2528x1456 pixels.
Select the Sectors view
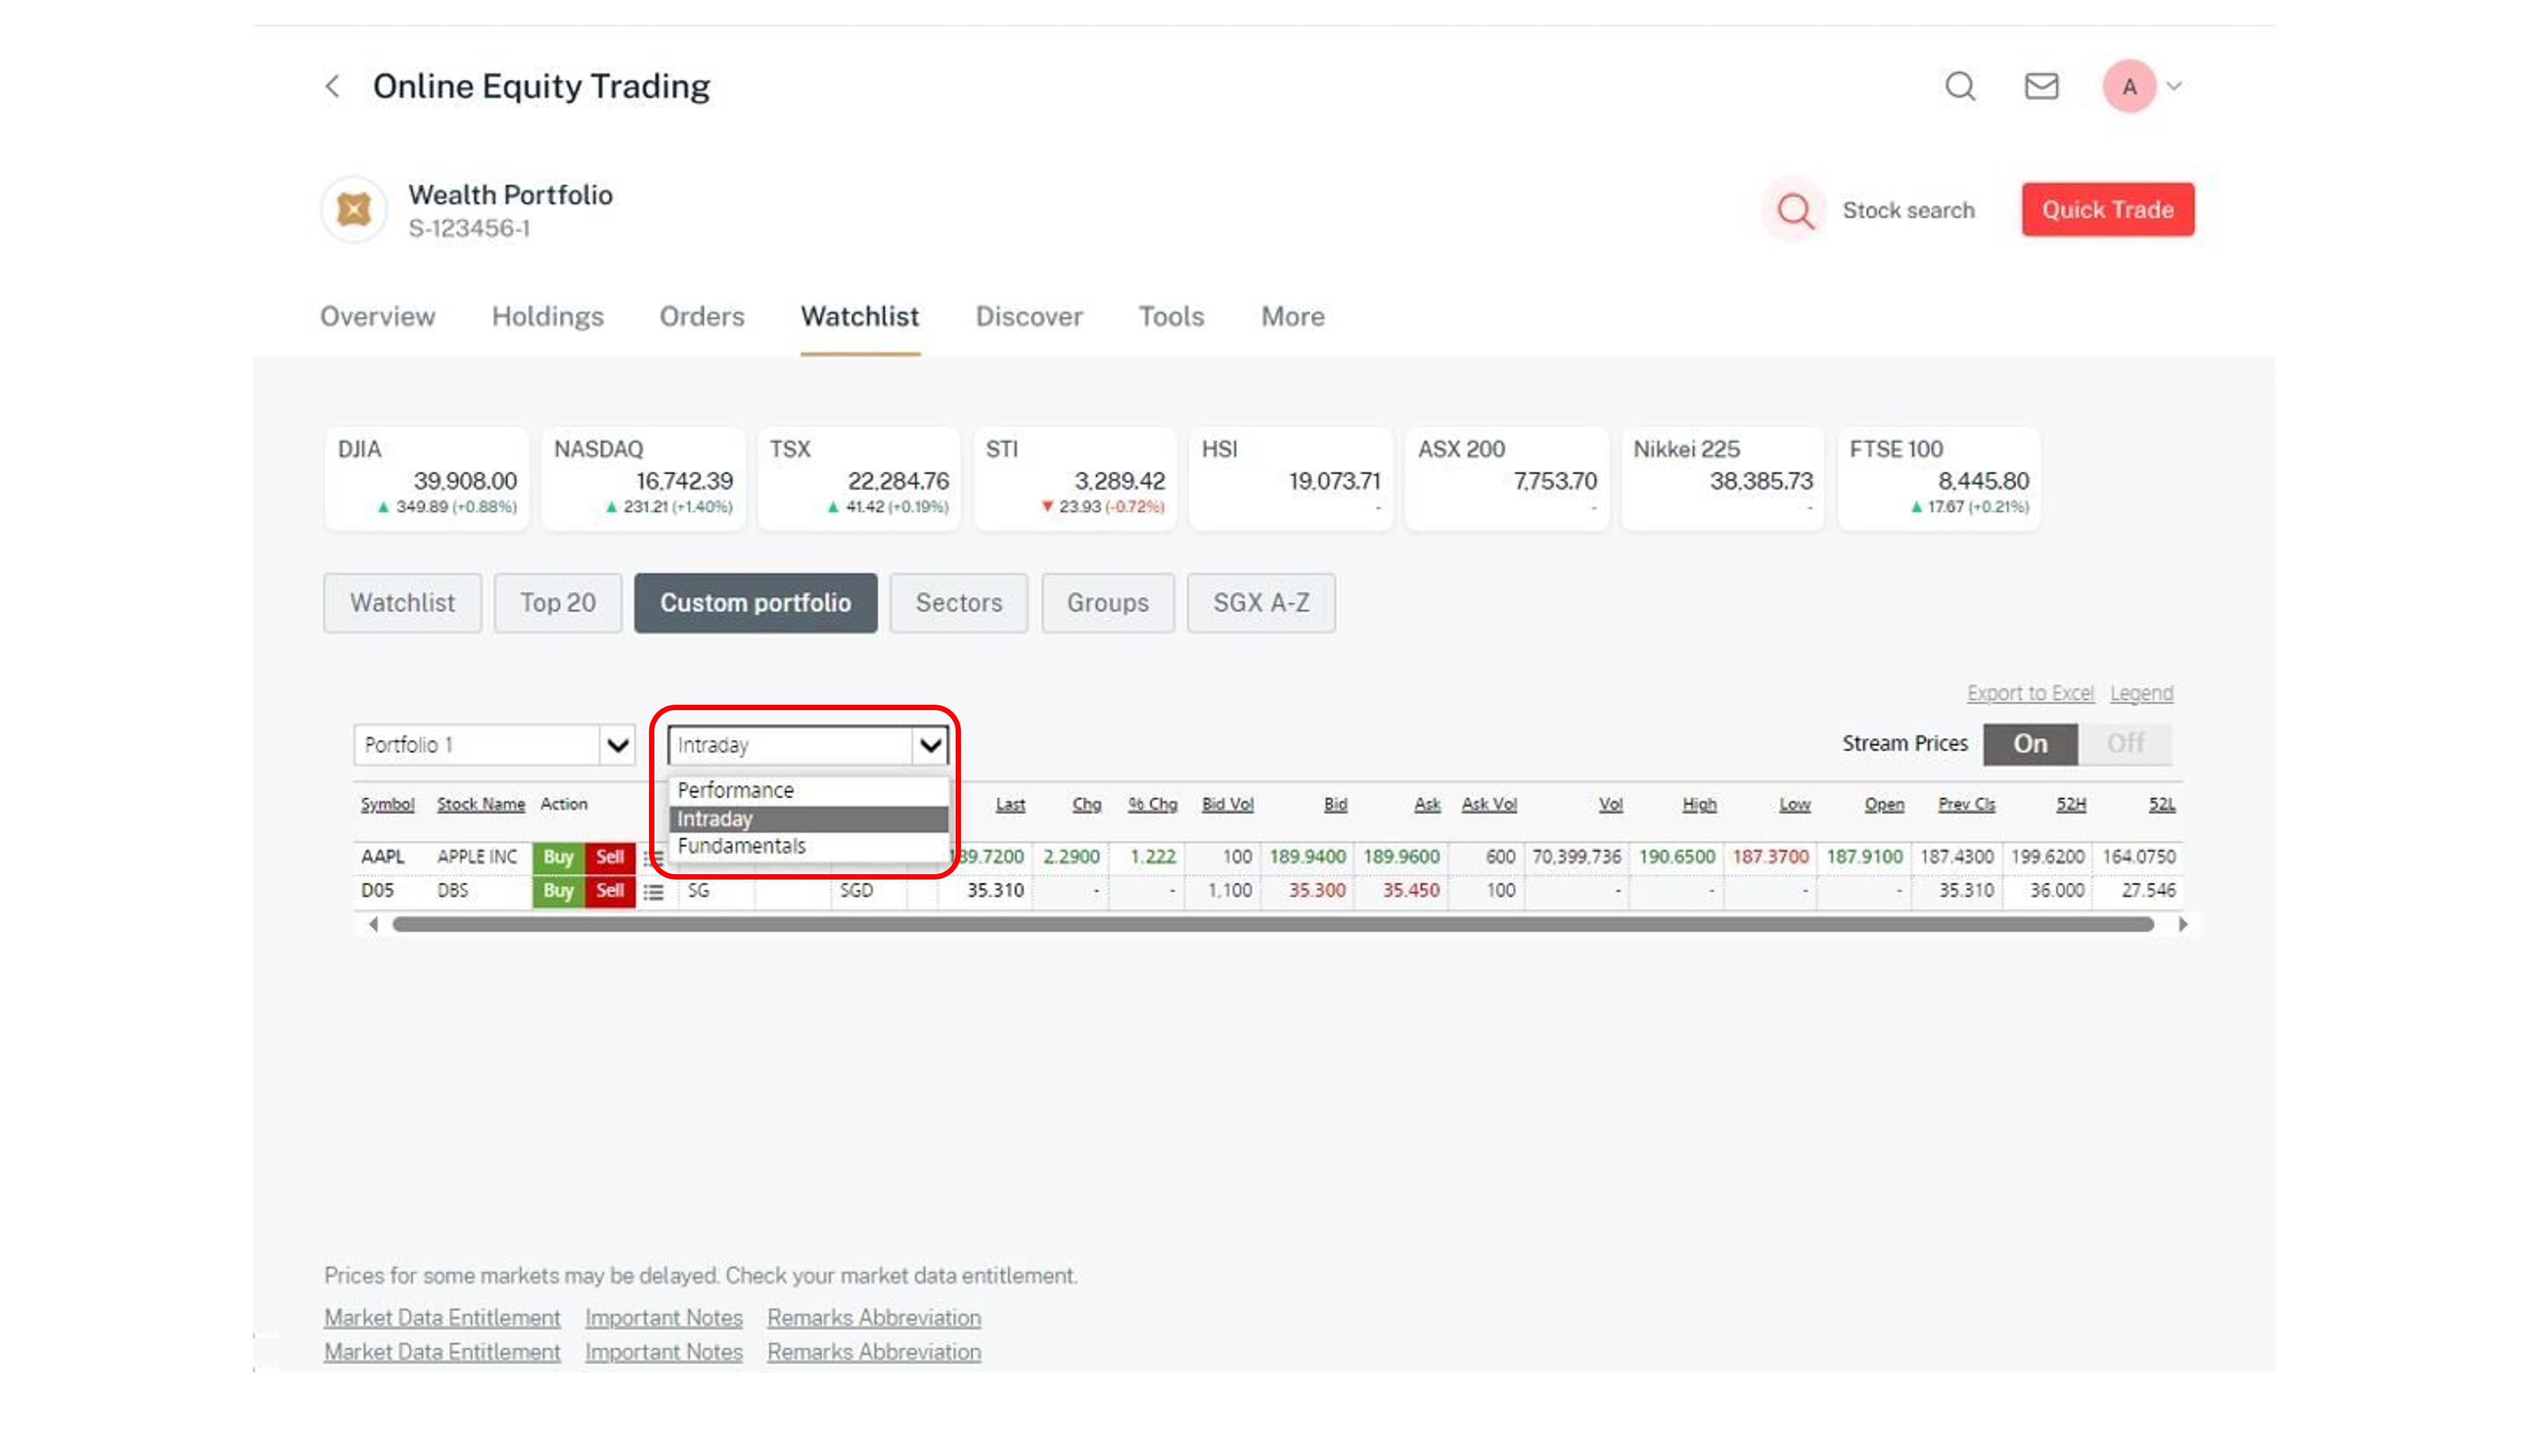coord(958,603)
